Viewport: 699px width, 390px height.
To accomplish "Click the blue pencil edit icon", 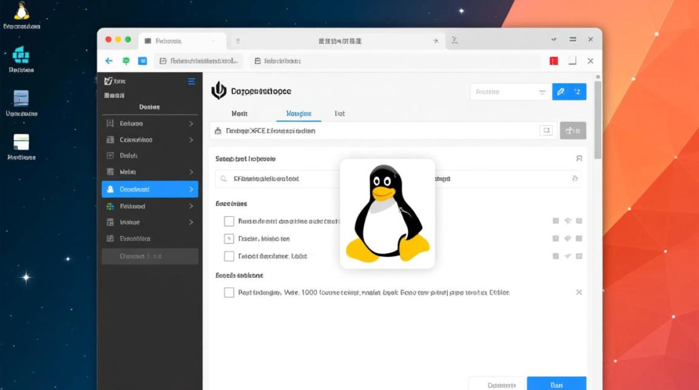I will tap(561, 92).
